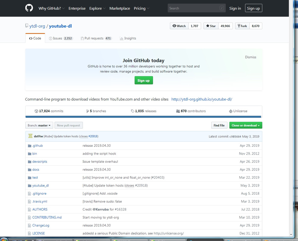Click the AUTHORS file icon
This screenshot has width=298, height=241.
coord(29,209)
